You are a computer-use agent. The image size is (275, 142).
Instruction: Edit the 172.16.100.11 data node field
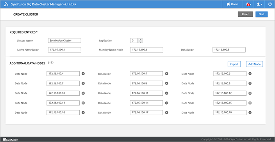coord(146,93)
